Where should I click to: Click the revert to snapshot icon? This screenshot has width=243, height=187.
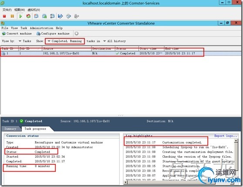point(44,16)
